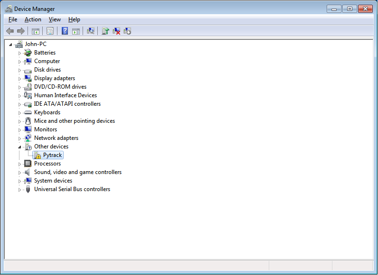The image size is (378, 275).
Task: Click the Batteries category icon
Action: pyautogui.click(x=28, y=53)
